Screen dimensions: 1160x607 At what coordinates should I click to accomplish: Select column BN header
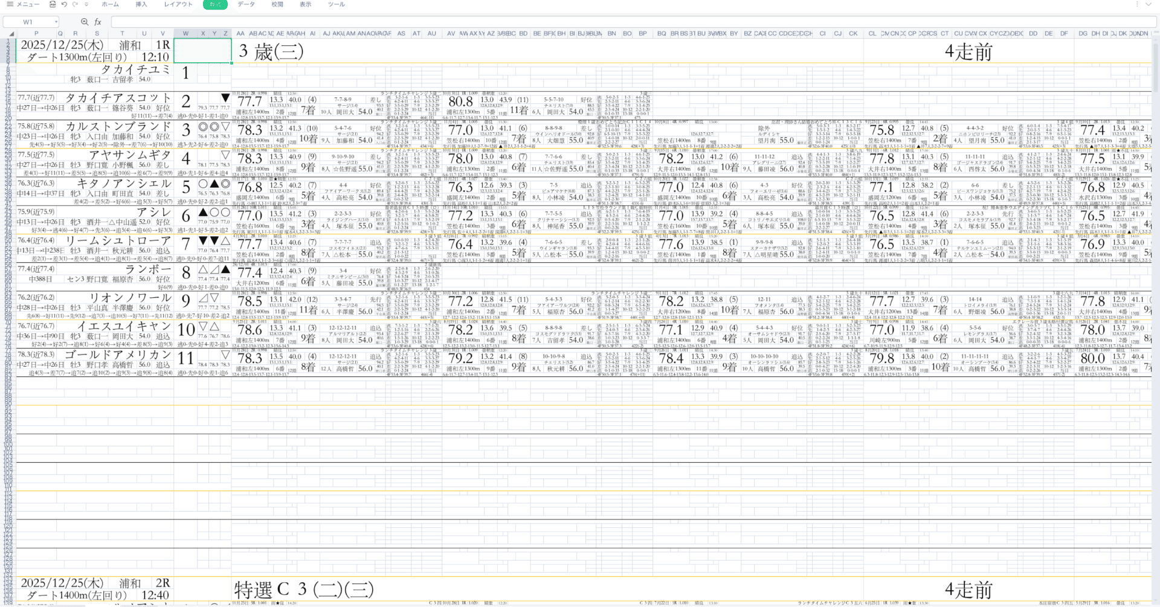tap(612, 34)
